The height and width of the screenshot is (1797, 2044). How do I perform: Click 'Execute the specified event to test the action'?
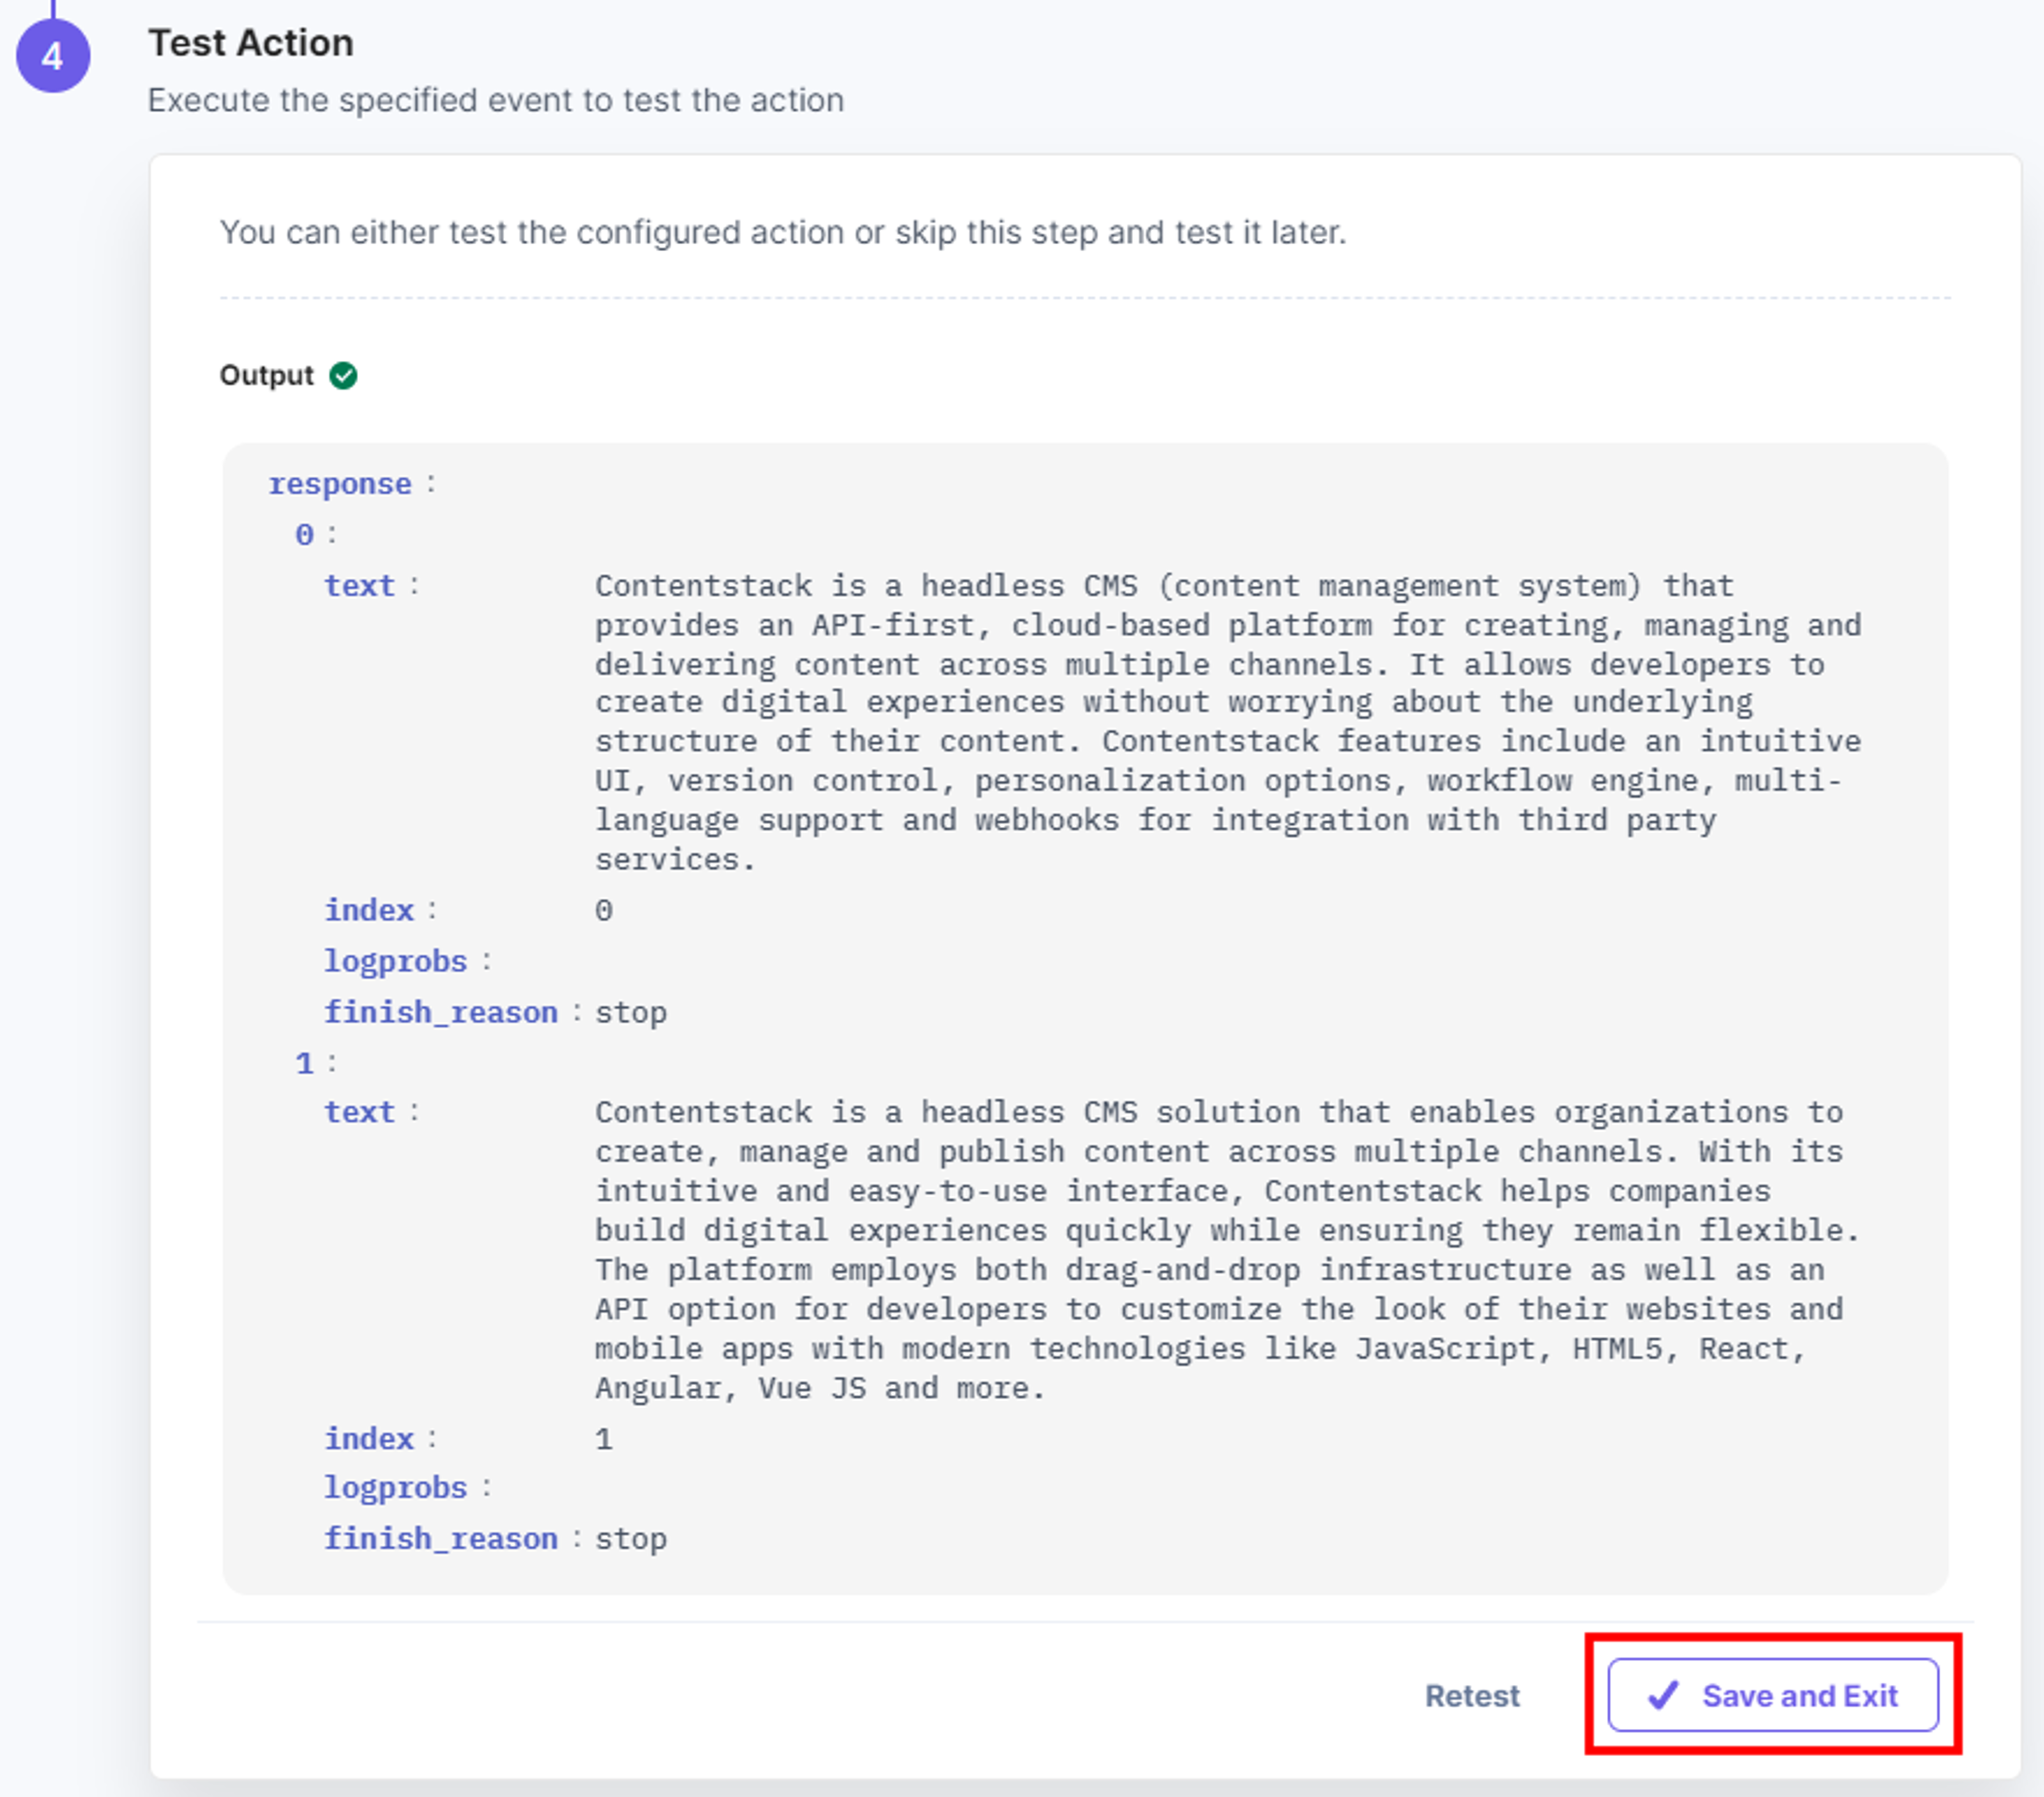[496, 101]
